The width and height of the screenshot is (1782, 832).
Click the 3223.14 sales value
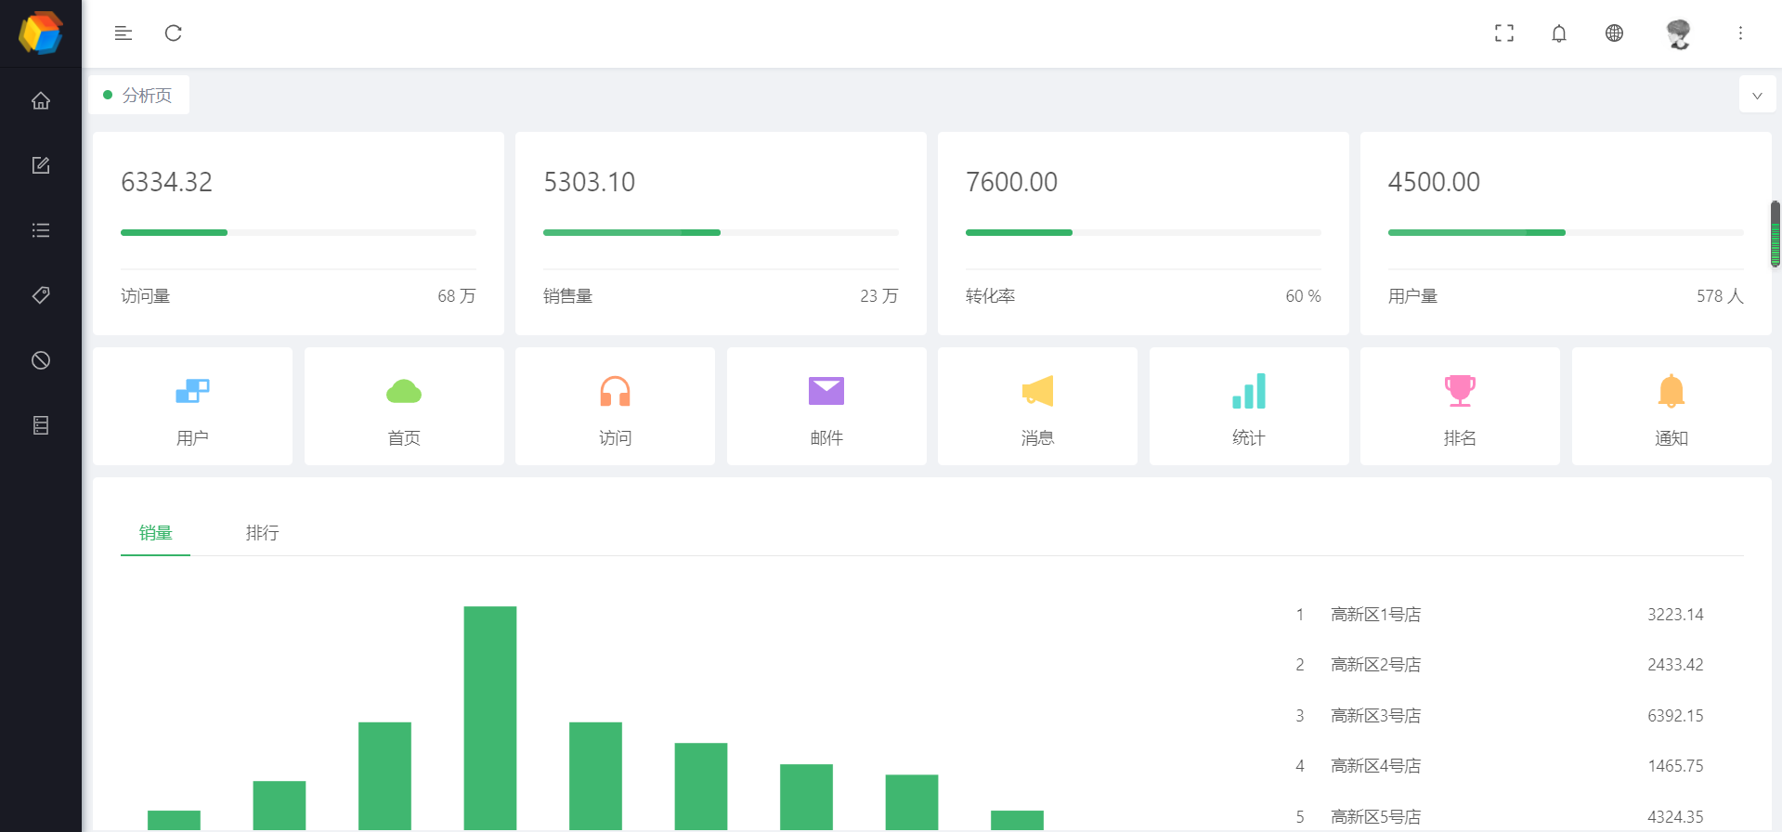pos(1675,615)
